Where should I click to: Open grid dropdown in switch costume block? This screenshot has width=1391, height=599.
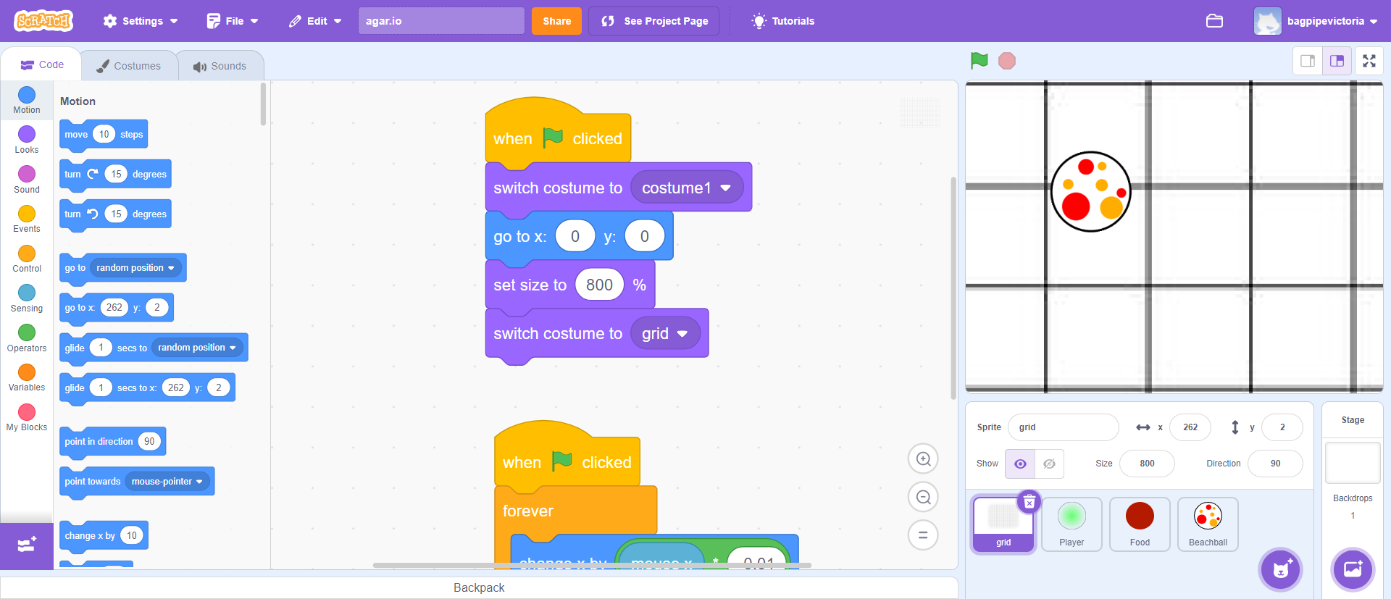pyautogui.click(x=665, y=333)
